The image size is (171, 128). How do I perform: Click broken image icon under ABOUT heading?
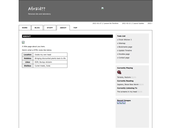[x=23, y=42]
